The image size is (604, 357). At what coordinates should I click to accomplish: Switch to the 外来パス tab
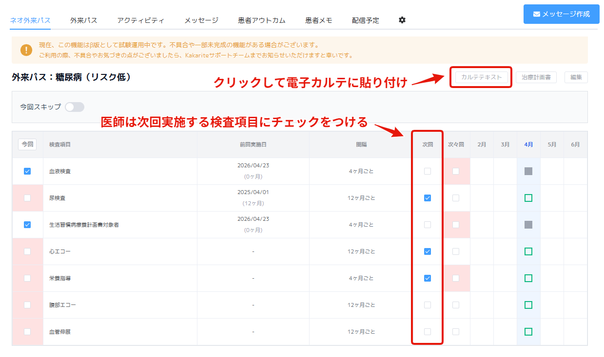(x=83, y=20)
